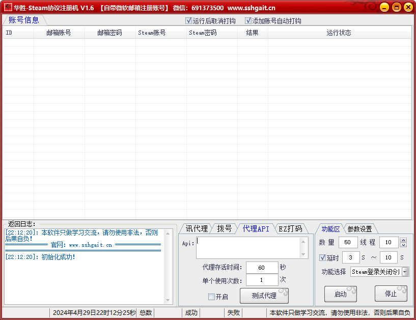Click the 停止 stop button
416x320 pixels.
click(x=391, y=294)
